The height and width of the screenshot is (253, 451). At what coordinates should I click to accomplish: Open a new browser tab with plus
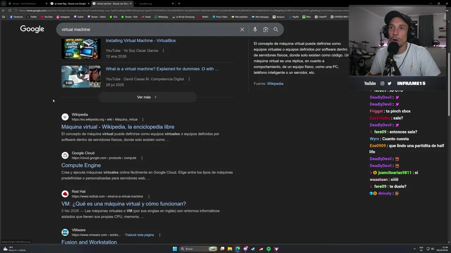coord(179,4)
